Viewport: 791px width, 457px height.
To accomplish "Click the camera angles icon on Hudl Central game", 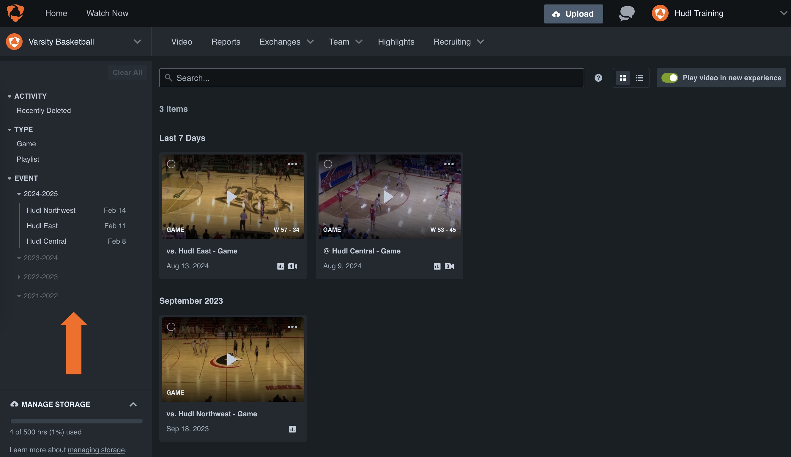I will tap(449, 266).
